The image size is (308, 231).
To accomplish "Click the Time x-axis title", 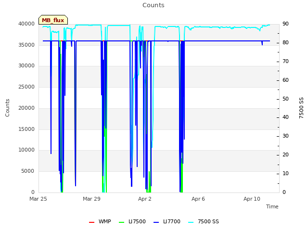I will click(x=272, y=206).
